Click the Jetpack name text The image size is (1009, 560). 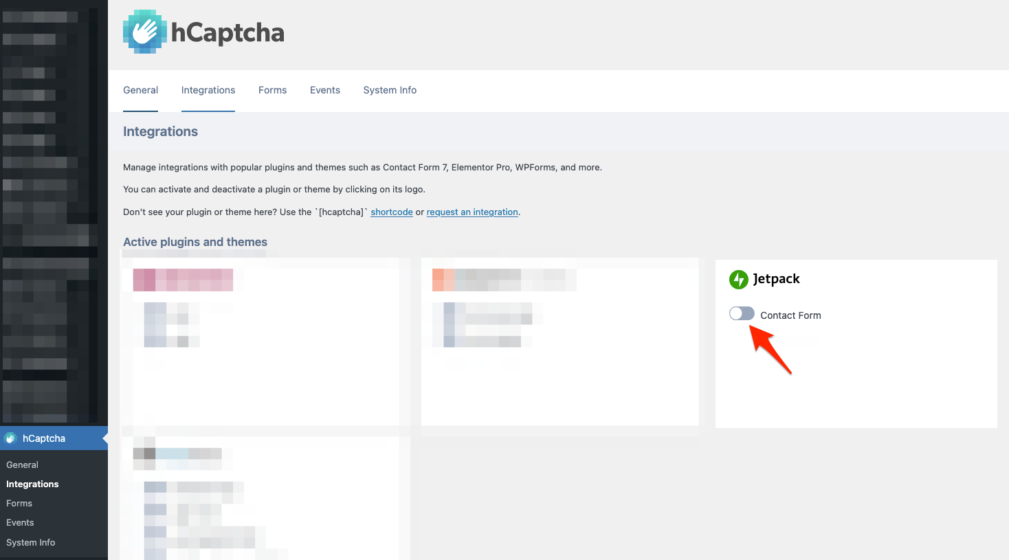(x=776, y=279)
